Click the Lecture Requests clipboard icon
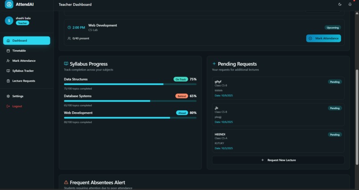Viewport: 359px width, 190px height. tap(8, 81)
